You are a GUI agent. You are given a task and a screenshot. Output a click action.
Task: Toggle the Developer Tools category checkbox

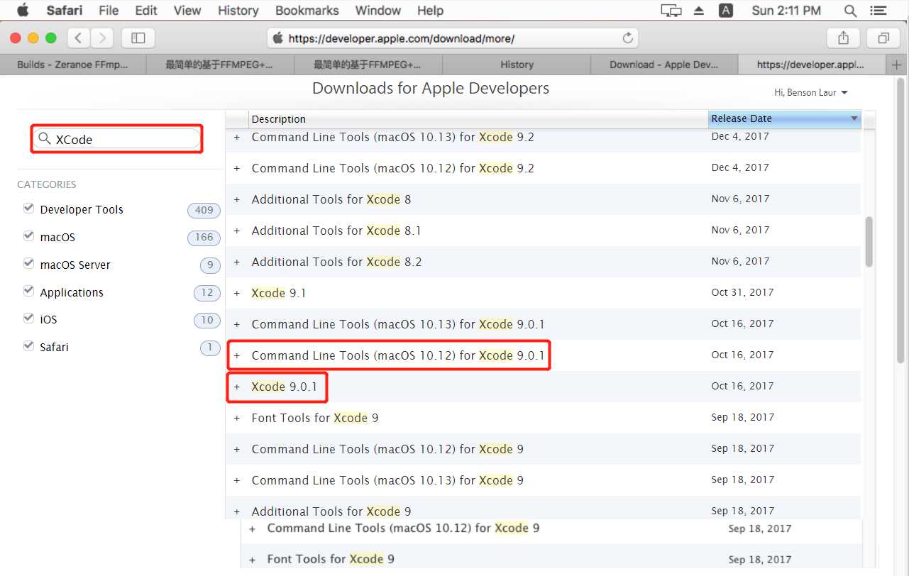(28, 208)
